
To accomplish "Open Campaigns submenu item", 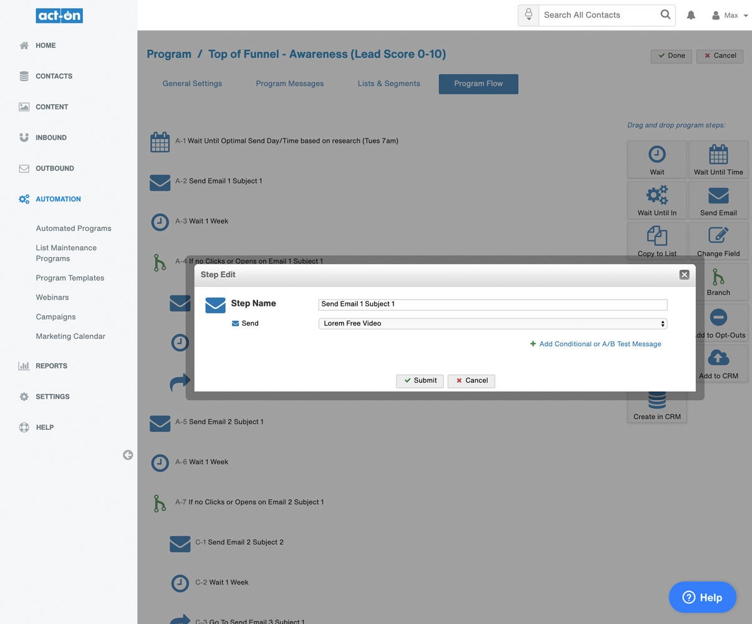I will pyautogui.click(x=55, y=316).
